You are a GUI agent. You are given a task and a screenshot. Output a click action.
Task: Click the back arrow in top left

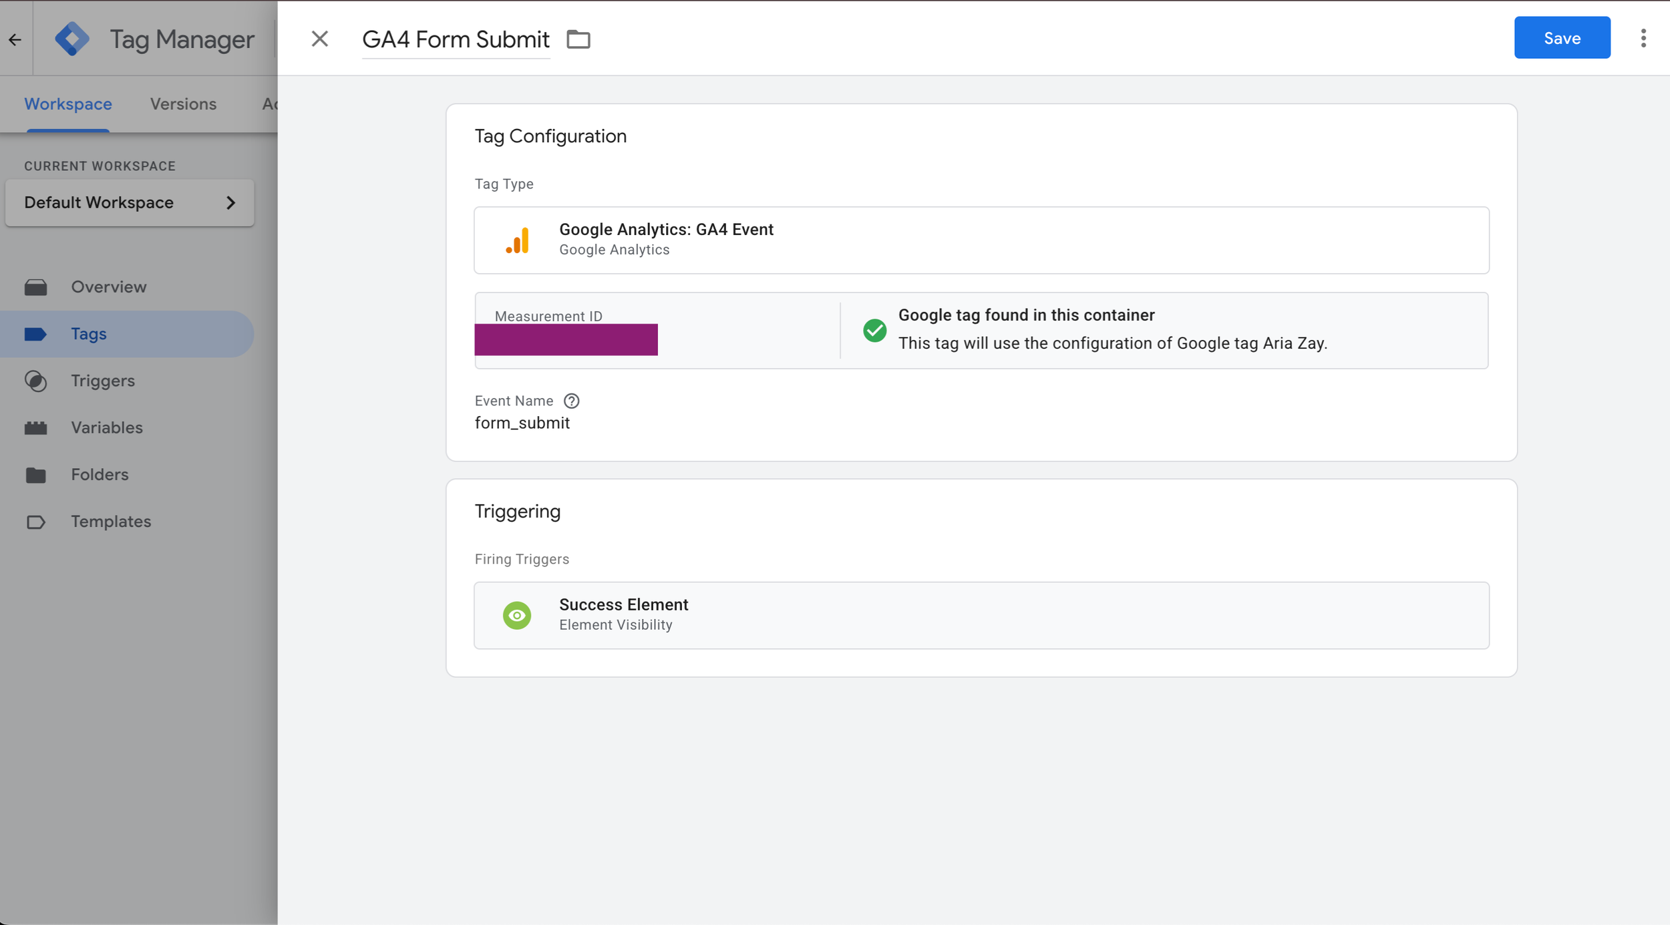pos(15,39)
